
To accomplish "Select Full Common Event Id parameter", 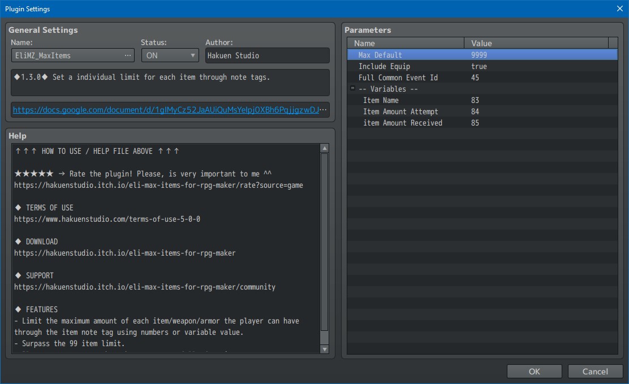I will point(398,77).
